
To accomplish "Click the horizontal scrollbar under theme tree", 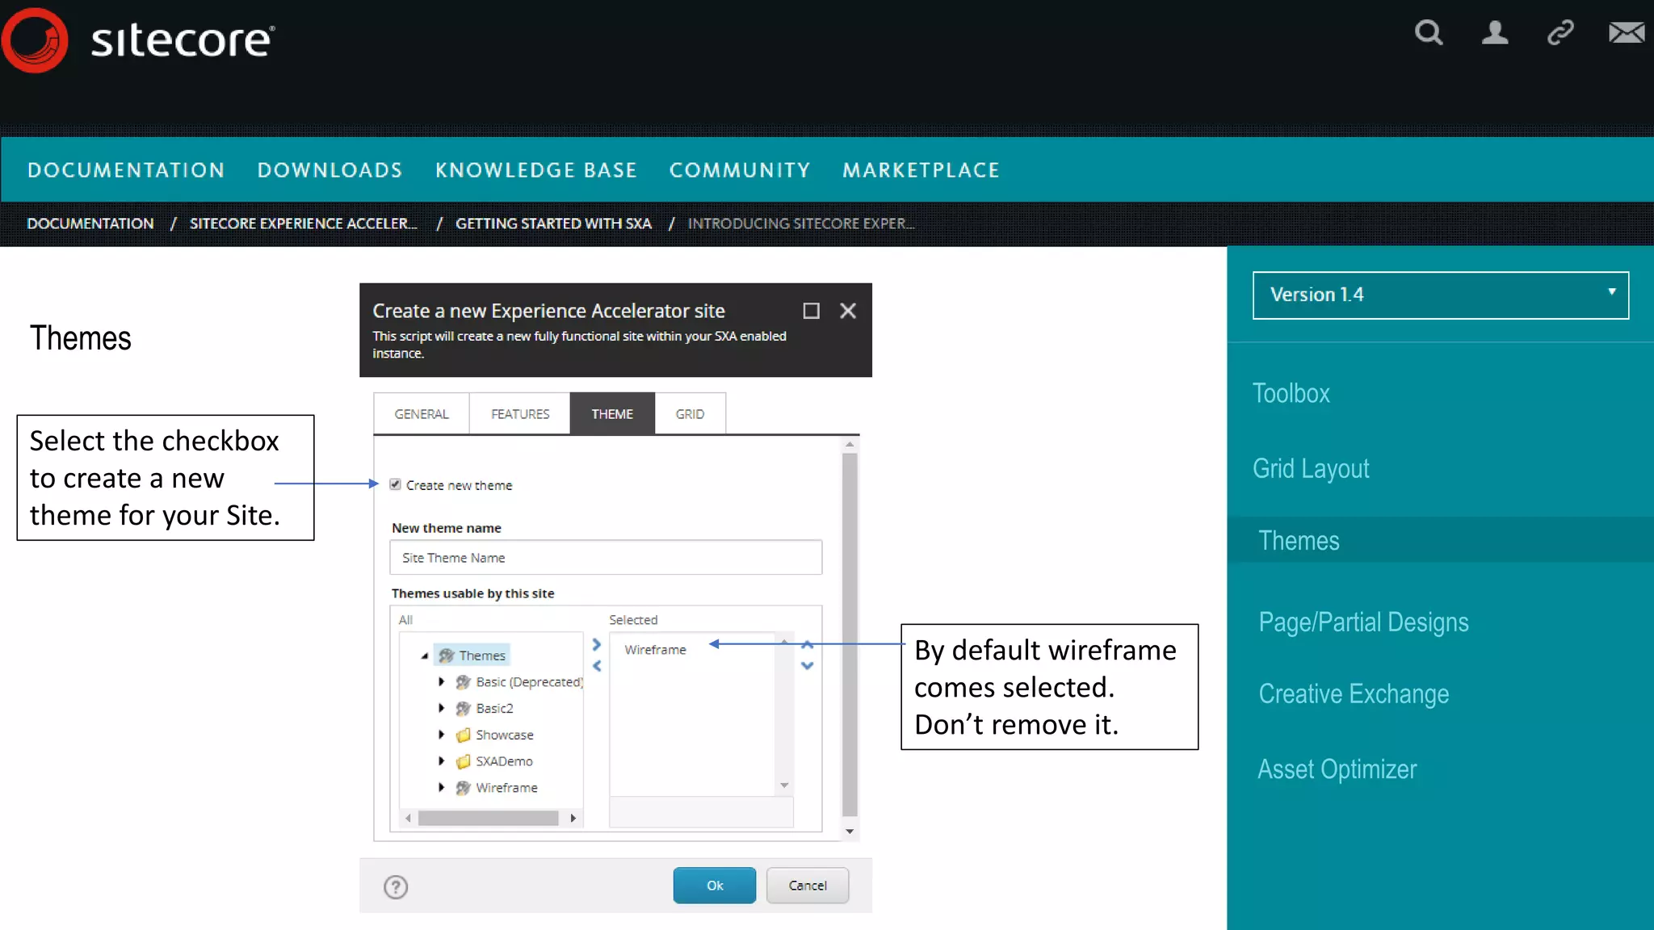I will pyautogui.click(x=488, y=818).
